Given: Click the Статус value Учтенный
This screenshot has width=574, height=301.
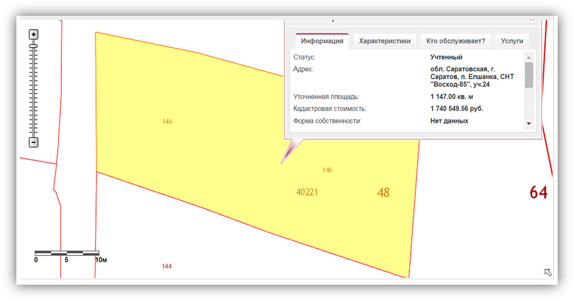Looking at the screenshot, I should coord(446,57).
